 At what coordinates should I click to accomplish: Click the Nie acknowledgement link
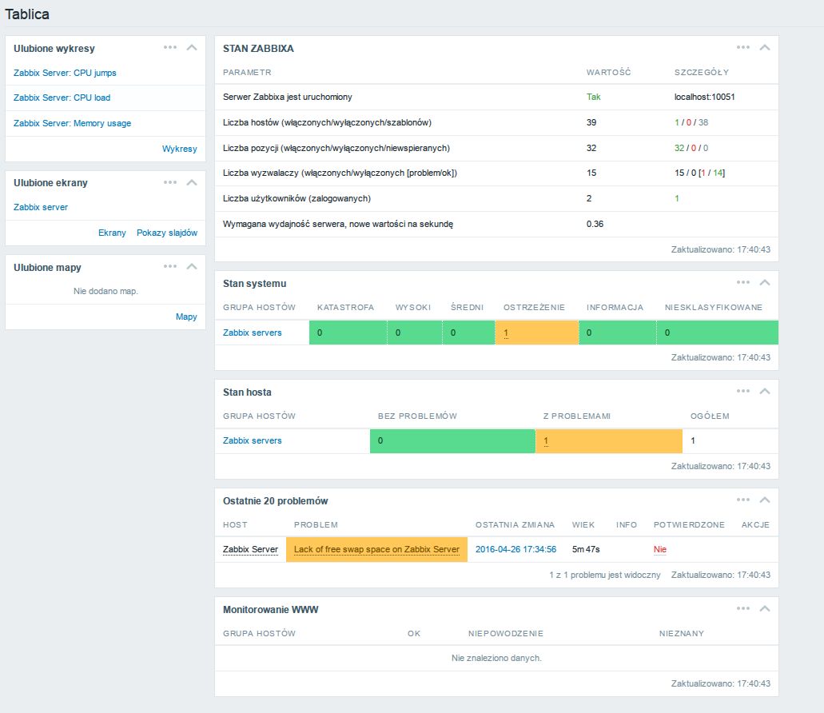tap(659, 550)
